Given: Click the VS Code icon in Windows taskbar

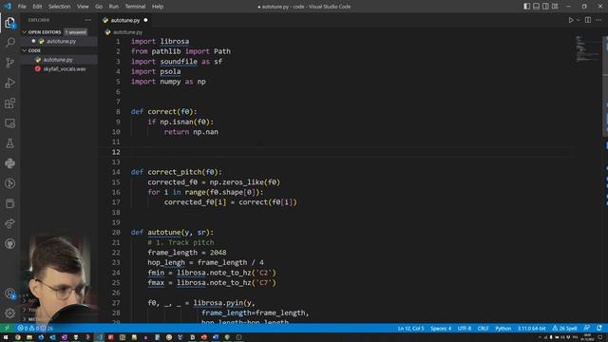Looking at the screenshot, I should (x=99, y=337).
